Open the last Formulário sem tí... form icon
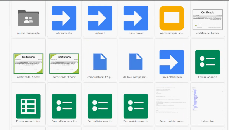Screen dimensions: 229x130 (x=136, y=106)
